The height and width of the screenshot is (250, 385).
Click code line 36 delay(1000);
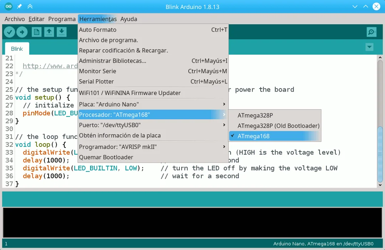[46, 176]
